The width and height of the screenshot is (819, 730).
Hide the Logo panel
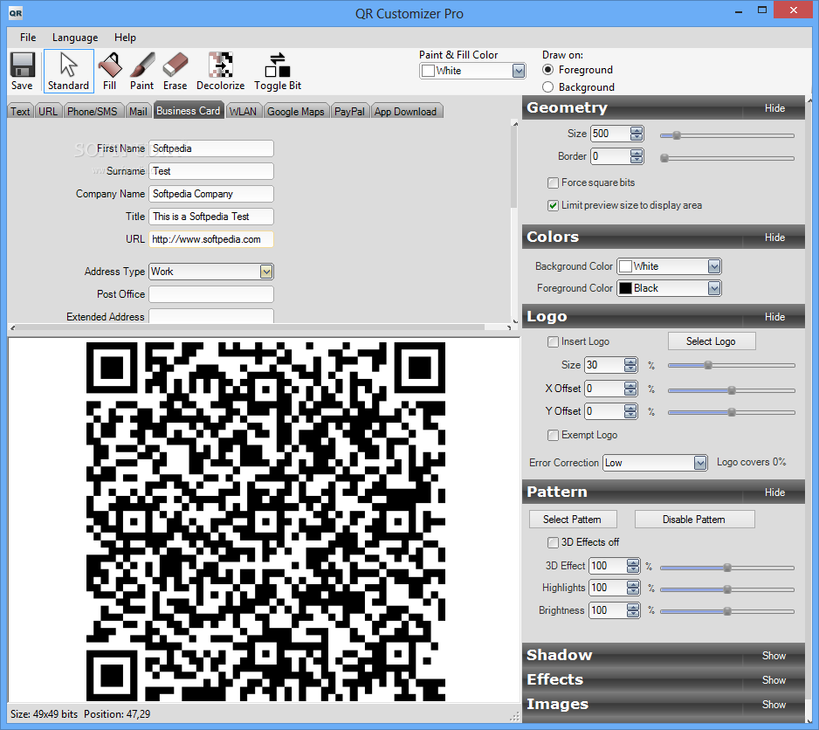(x=774, y=317)
